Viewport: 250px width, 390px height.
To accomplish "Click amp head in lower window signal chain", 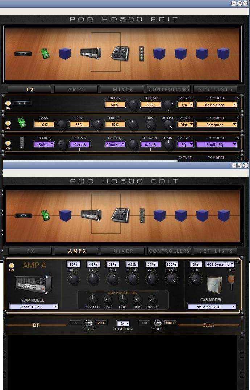I will (91, 215).
